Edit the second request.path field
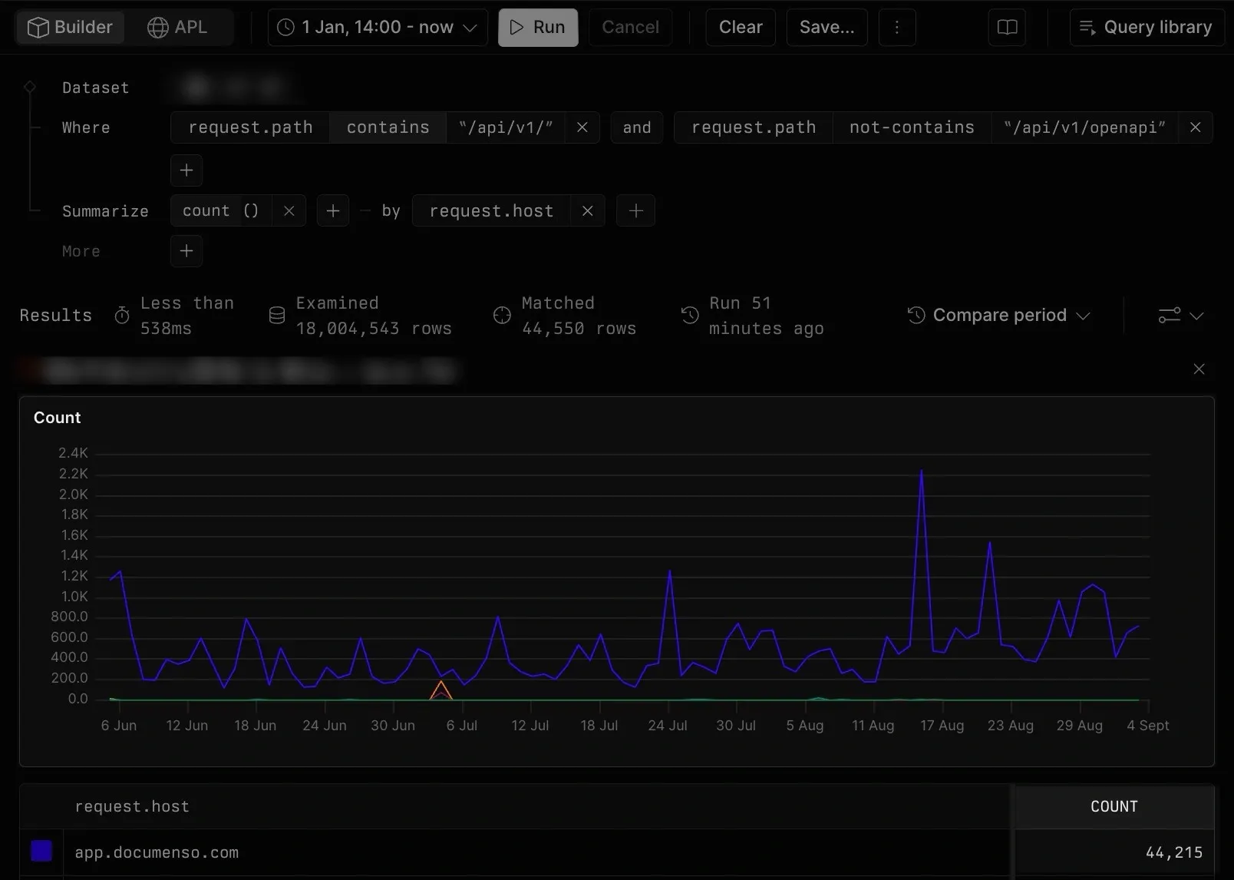This screenshot has width=1234, height=880. pos(754,127)
